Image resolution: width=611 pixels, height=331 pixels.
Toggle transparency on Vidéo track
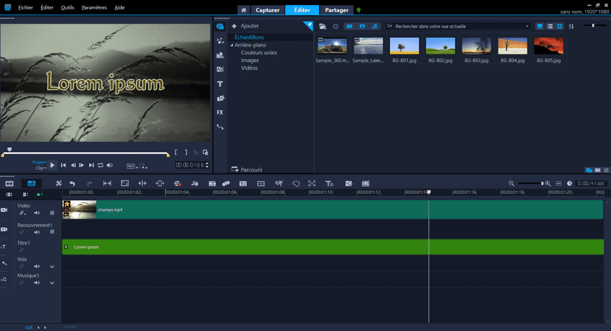click(52, 213)
